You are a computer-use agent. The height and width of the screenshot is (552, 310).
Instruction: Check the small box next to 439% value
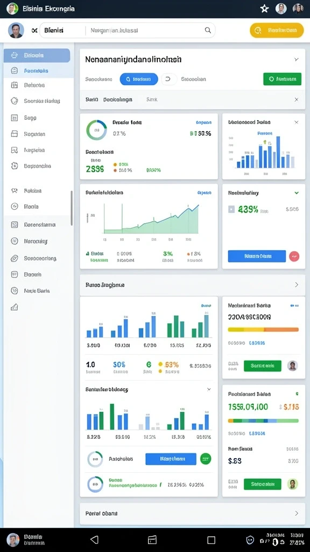[x=231, y=210]
